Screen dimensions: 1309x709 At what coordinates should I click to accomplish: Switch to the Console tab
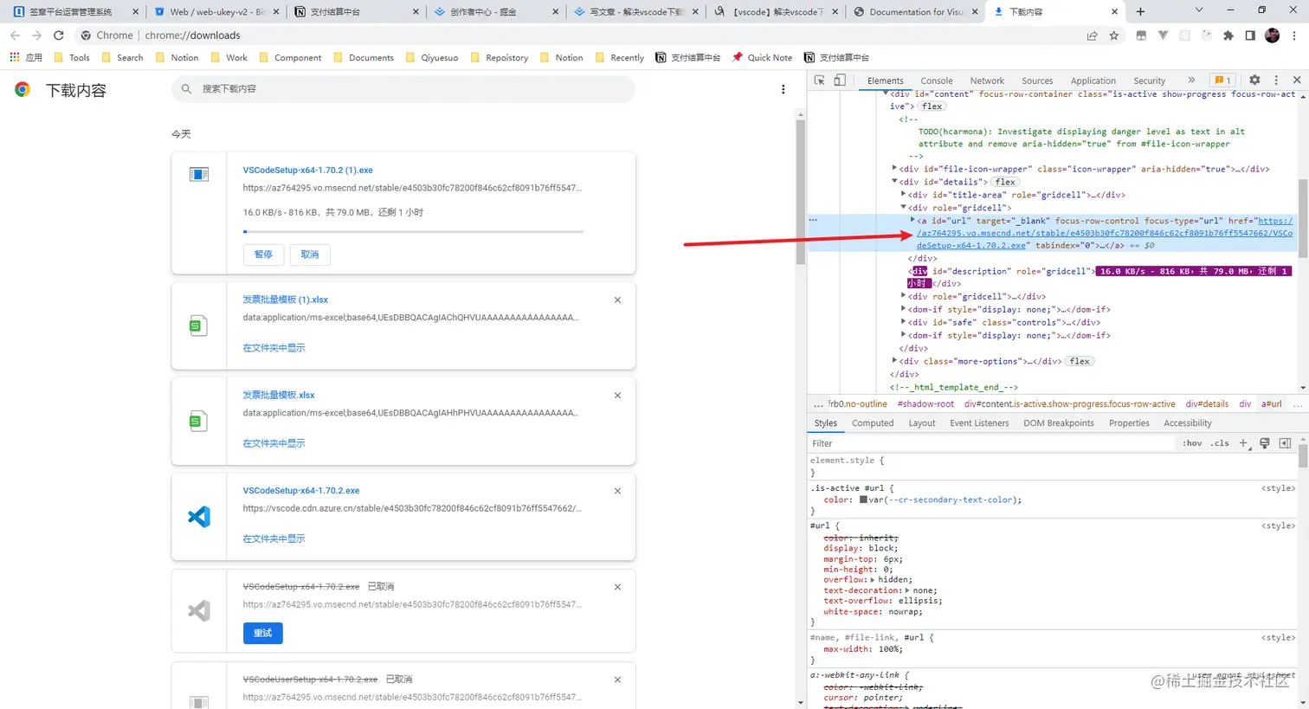tap(937, 81)
